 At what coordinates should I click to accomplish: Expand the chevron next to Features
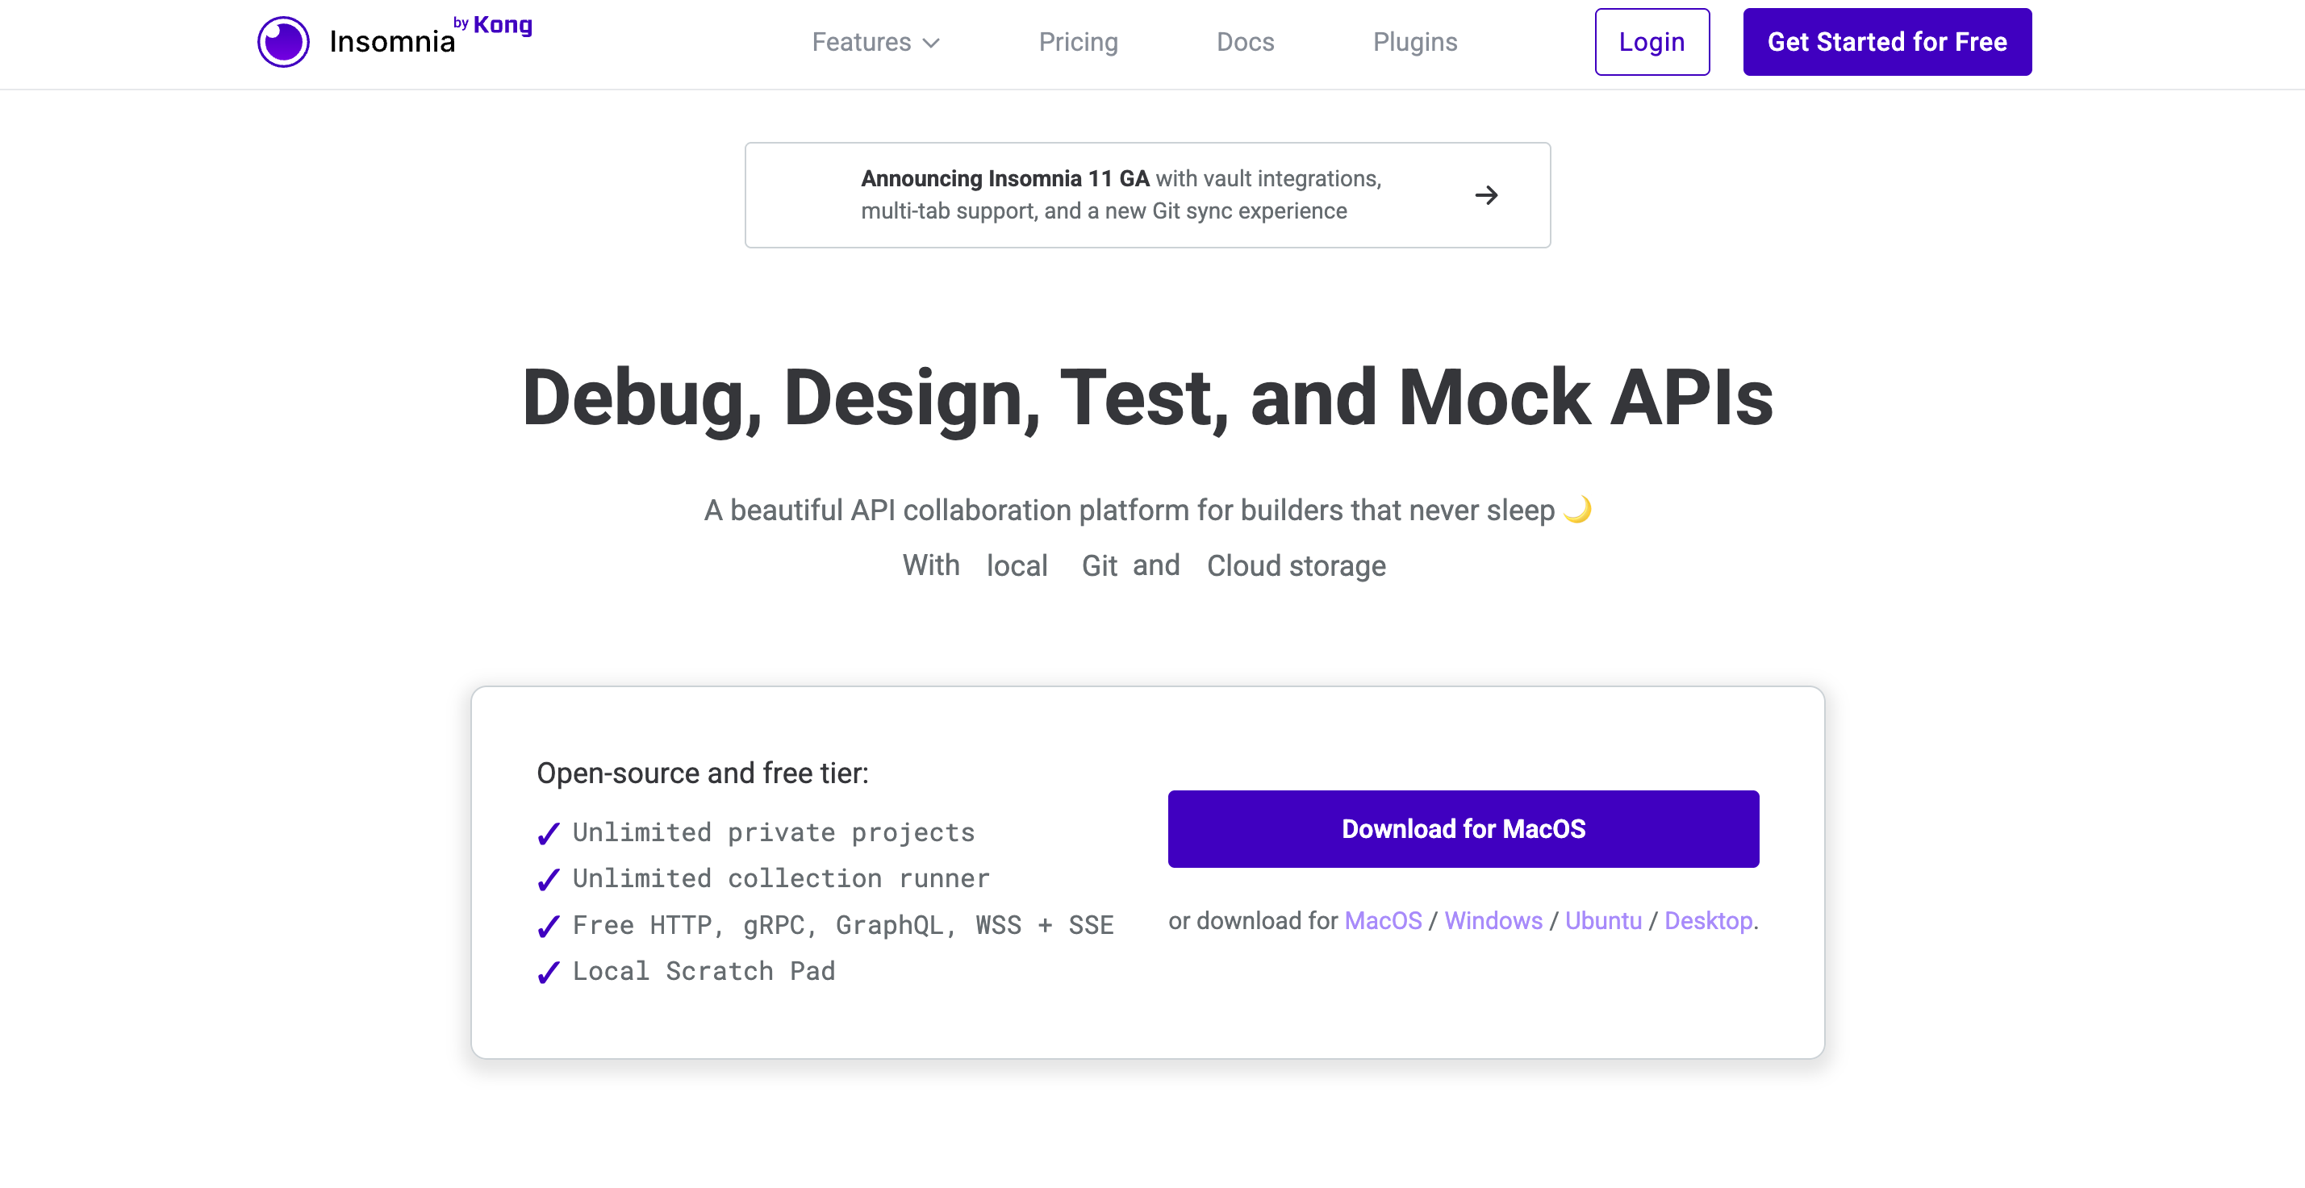pyautogui.click(x=933, y=43)
